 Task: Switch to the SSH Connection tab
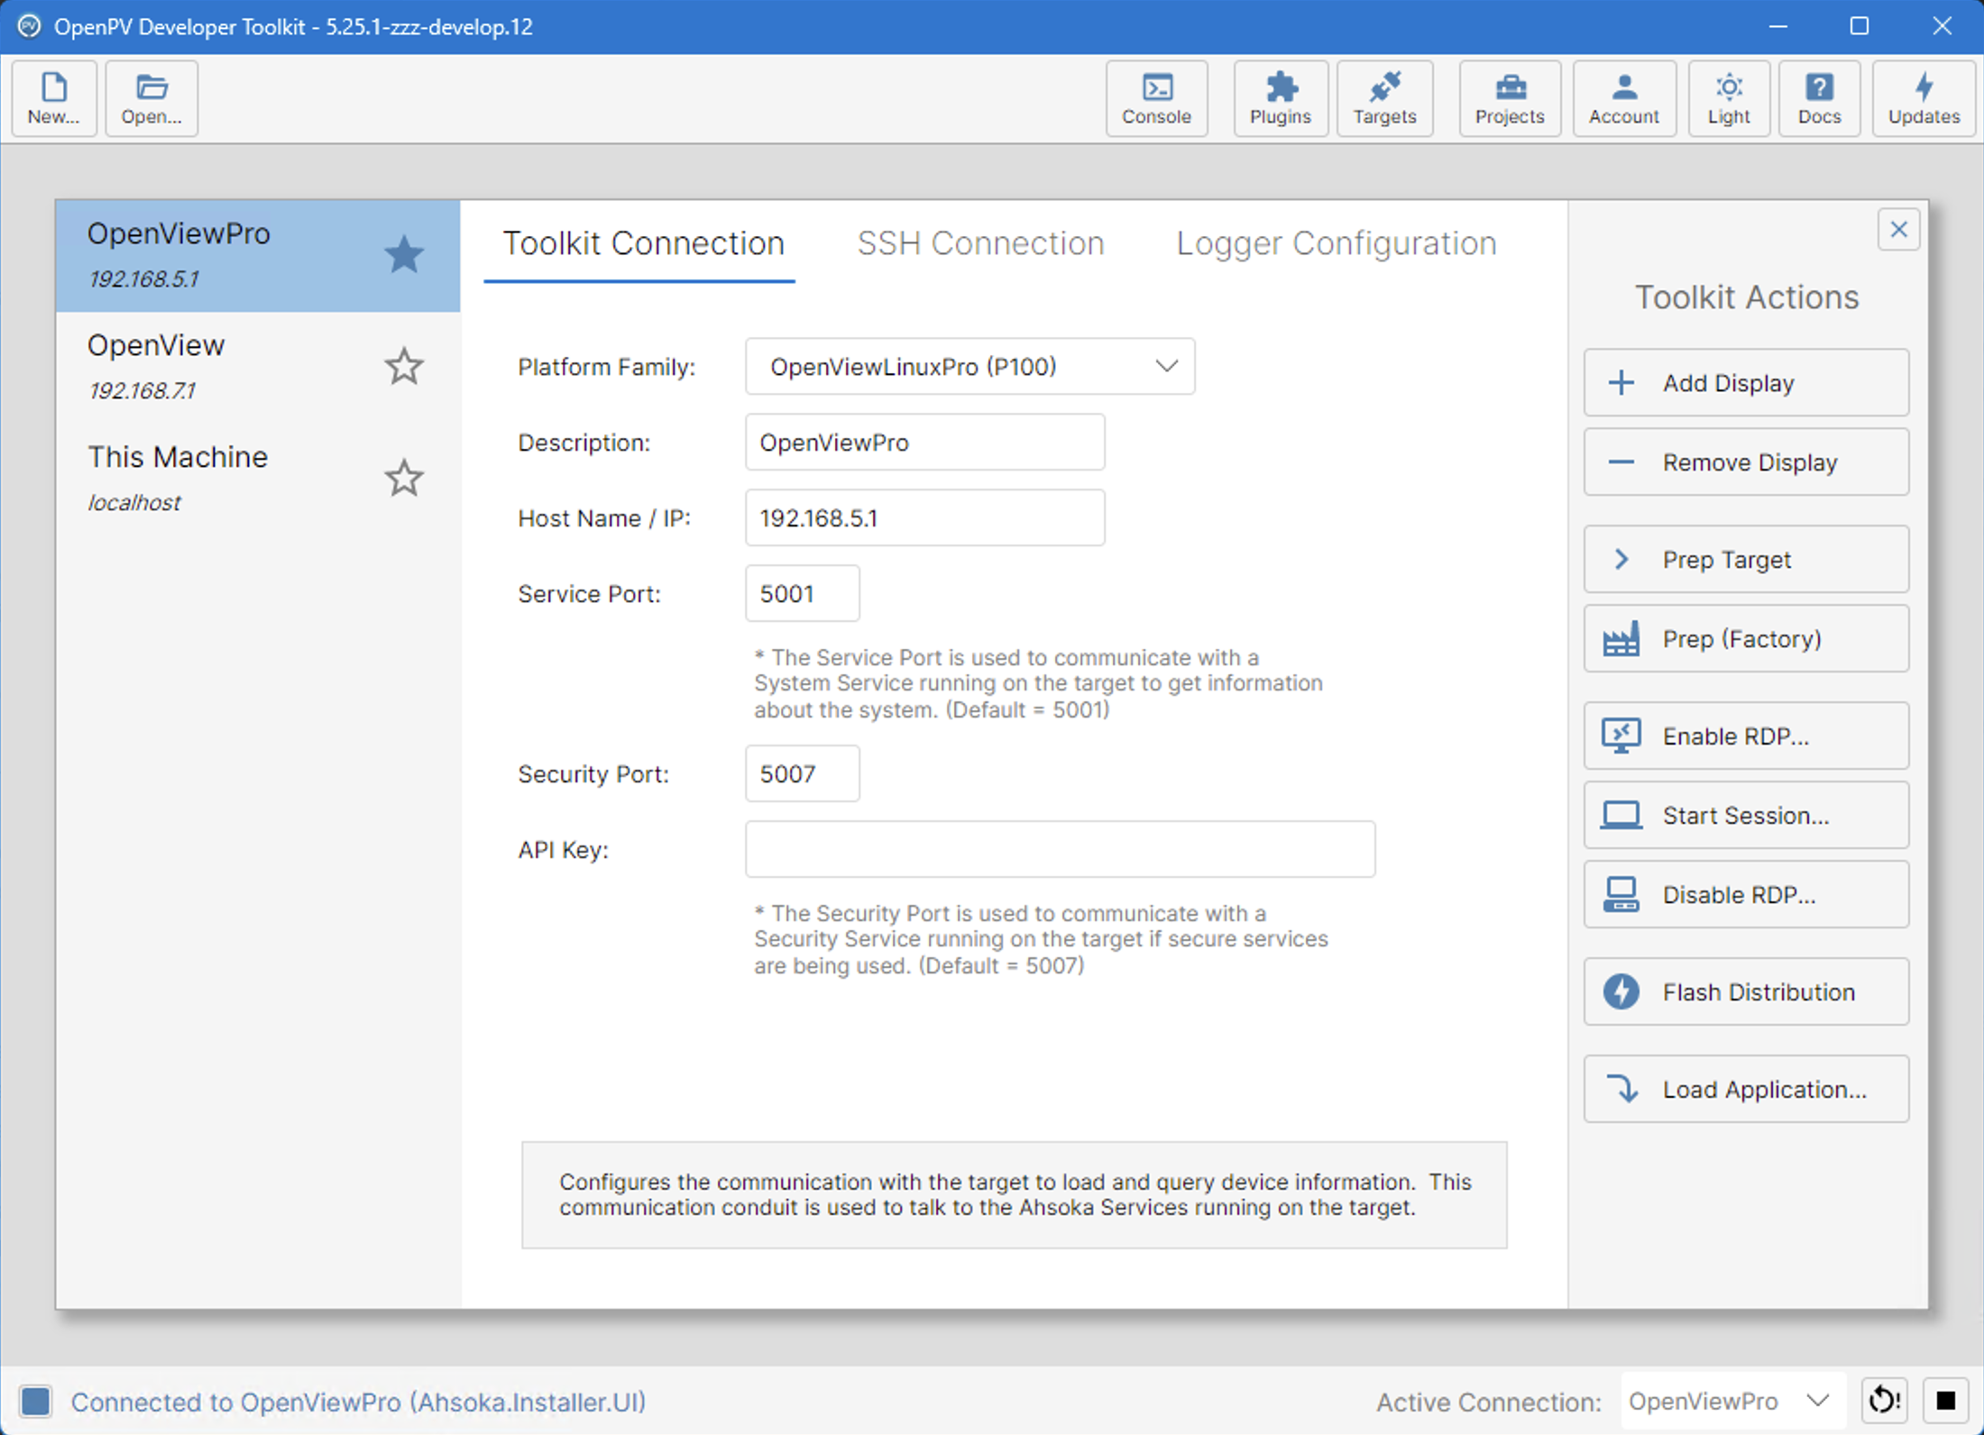(980, 243)
